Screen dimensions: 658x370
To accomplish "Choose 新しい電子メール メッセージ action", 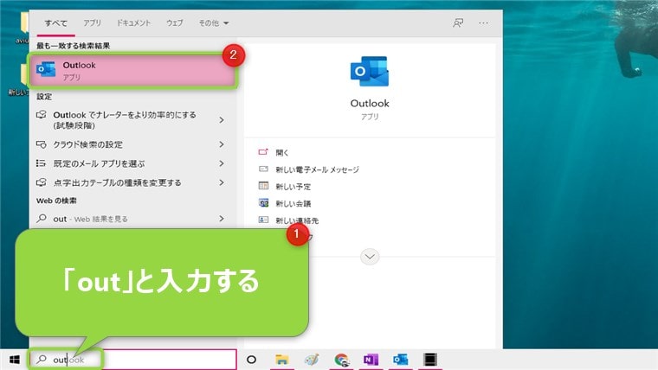I will click(x=317, y=169).
